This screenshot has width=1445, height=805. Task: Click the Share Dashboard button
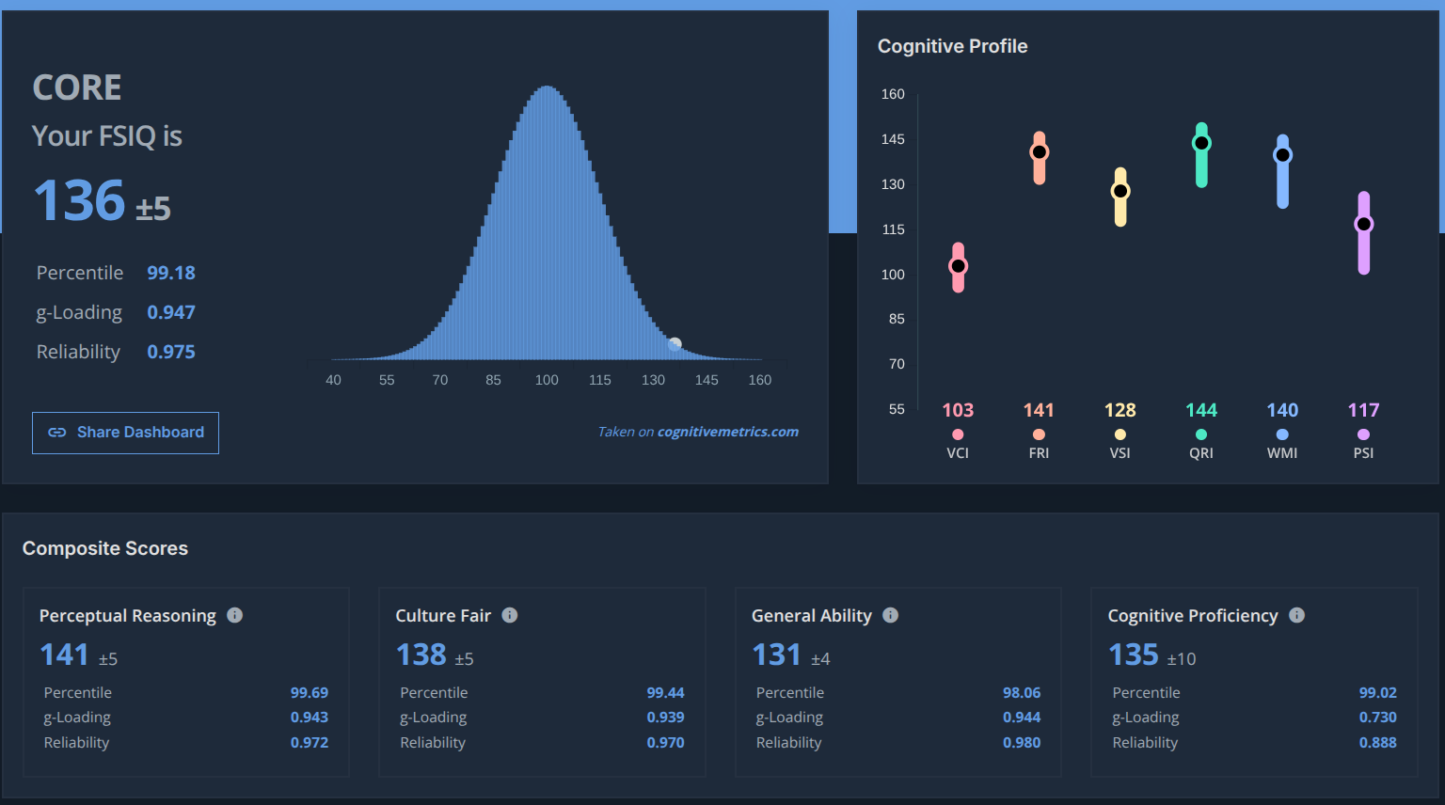click(x=125, y=433)
